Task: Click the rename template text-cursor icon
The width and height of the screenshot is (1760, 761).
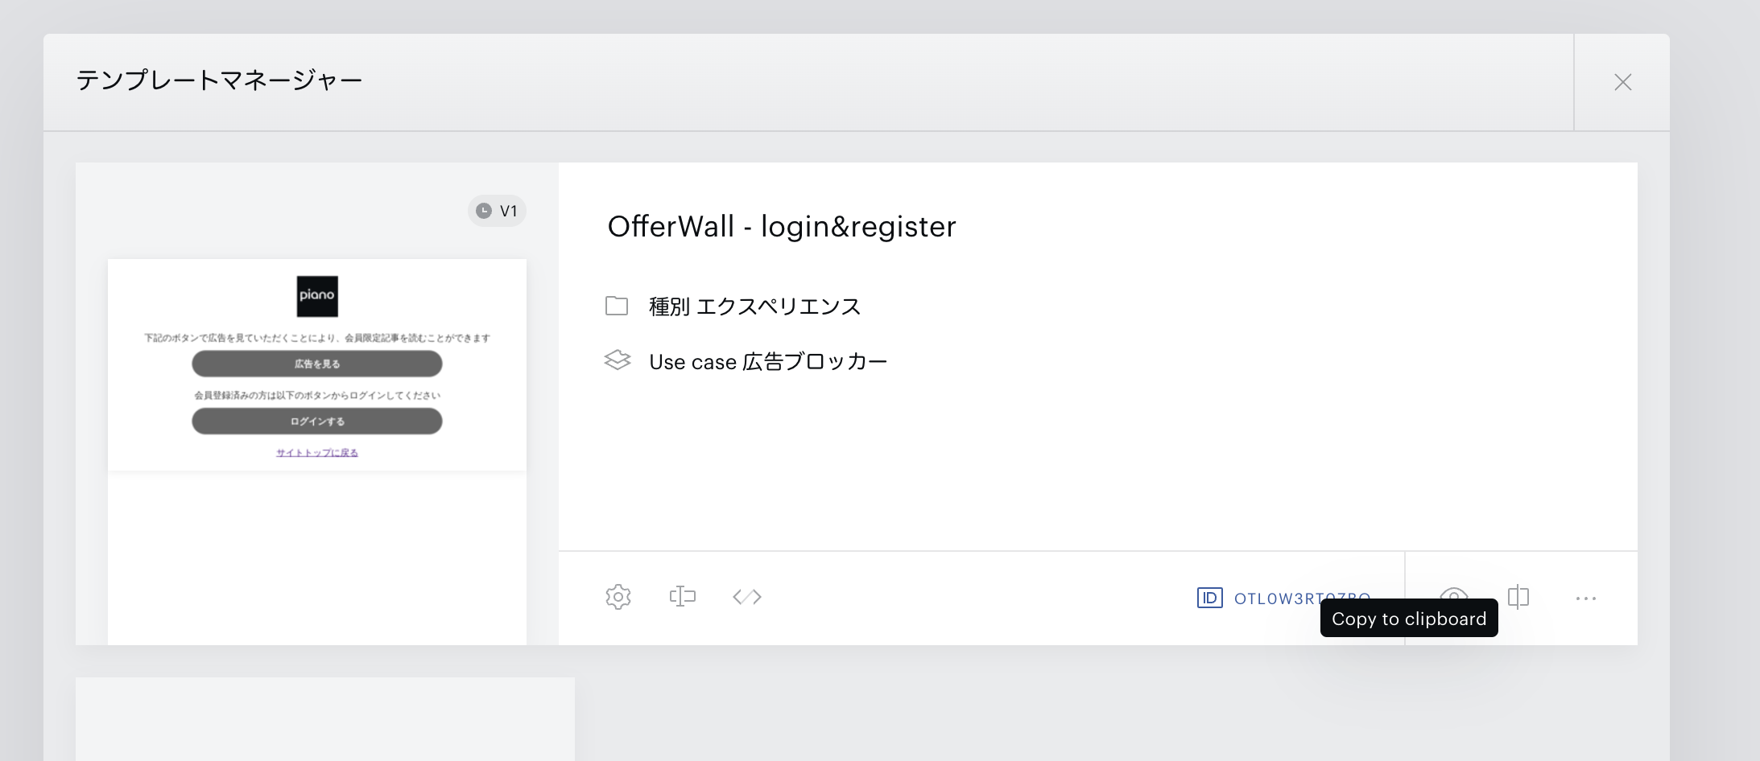Action: pos(682,597)
